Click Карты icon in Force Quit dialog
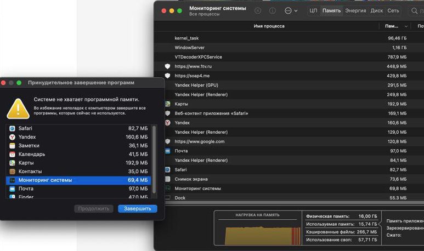The height and width of the screenshot is (251, 424). pos(12,163)
